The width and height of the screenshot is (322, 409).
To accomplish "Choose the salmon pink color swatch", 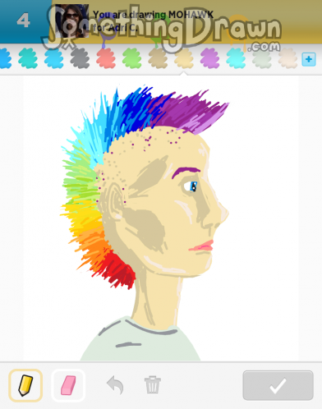I will tap(106, 58).
